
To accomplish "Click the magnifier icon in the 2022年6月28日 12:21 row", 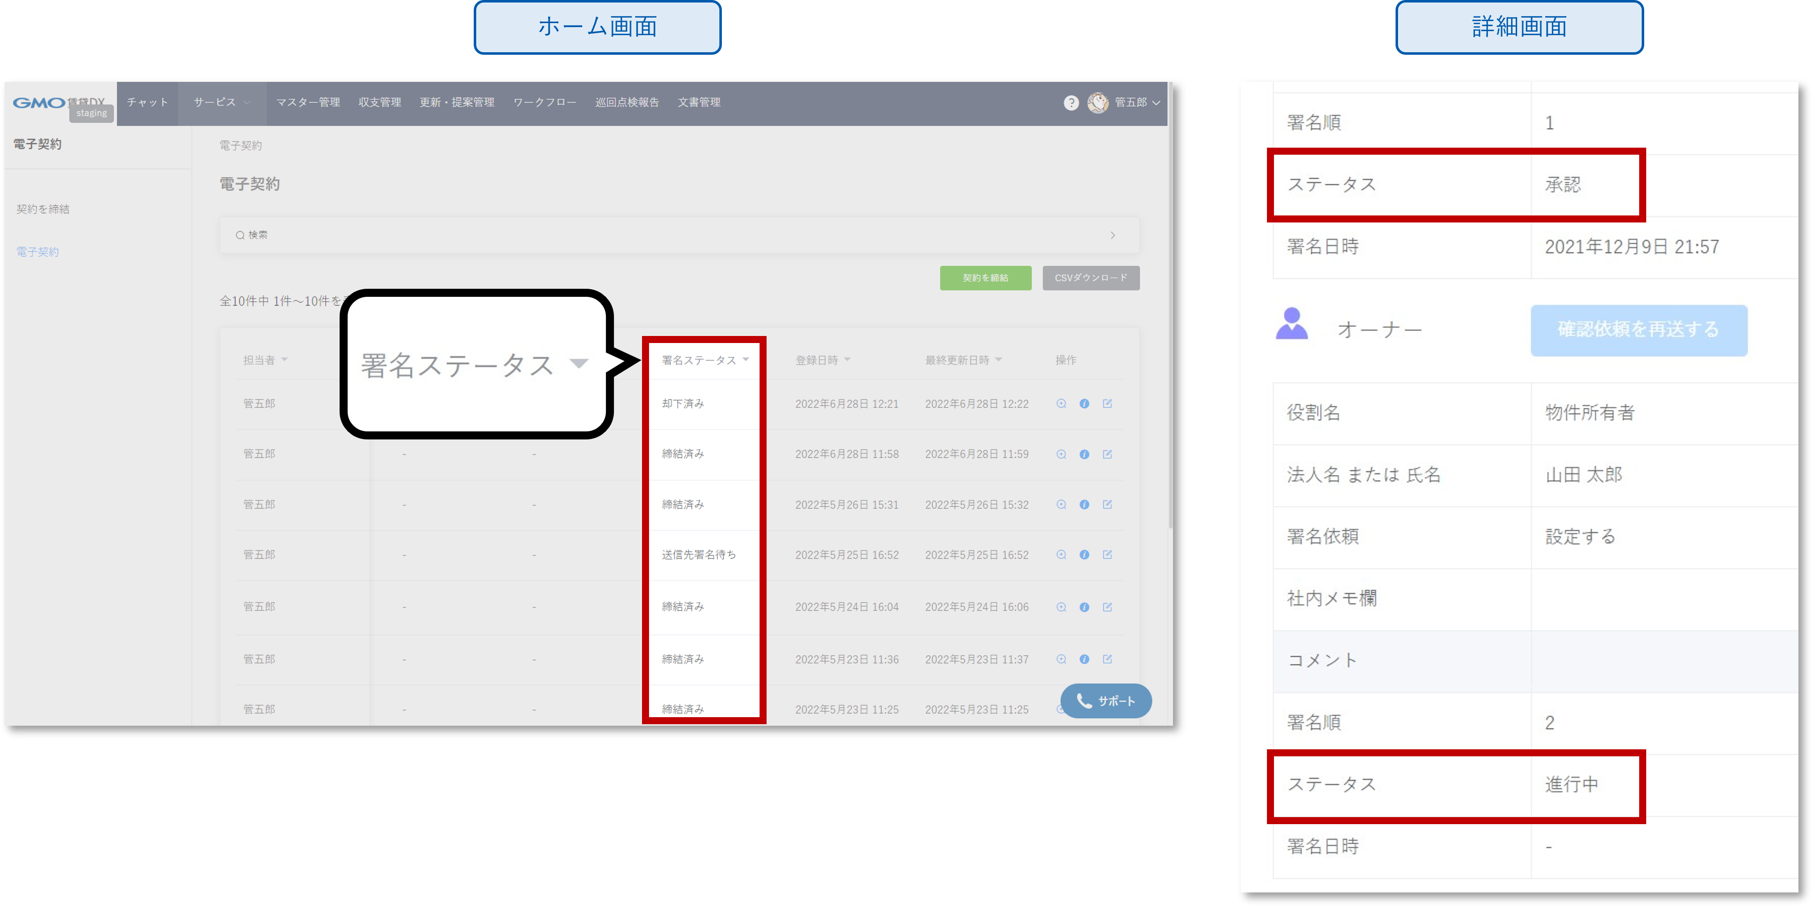I will point(1061,404).
